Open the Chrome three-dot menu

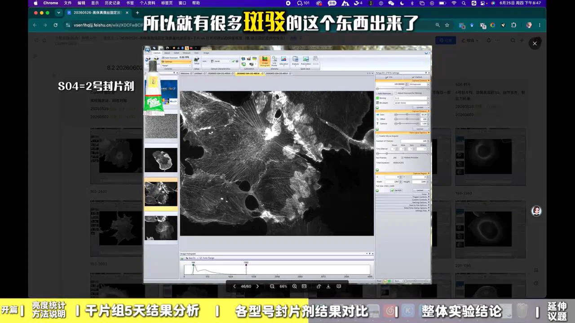pyautogui.click(x=540, y=25)
